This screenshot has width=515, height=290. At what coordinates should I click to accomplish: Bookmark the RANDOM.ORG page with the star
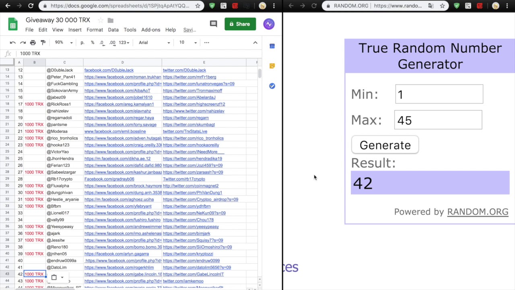click(x=442, y=6)
